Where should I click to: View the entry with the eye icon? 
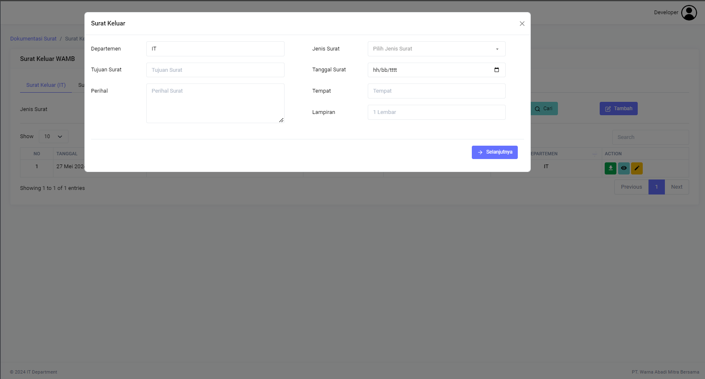(624, 168)
